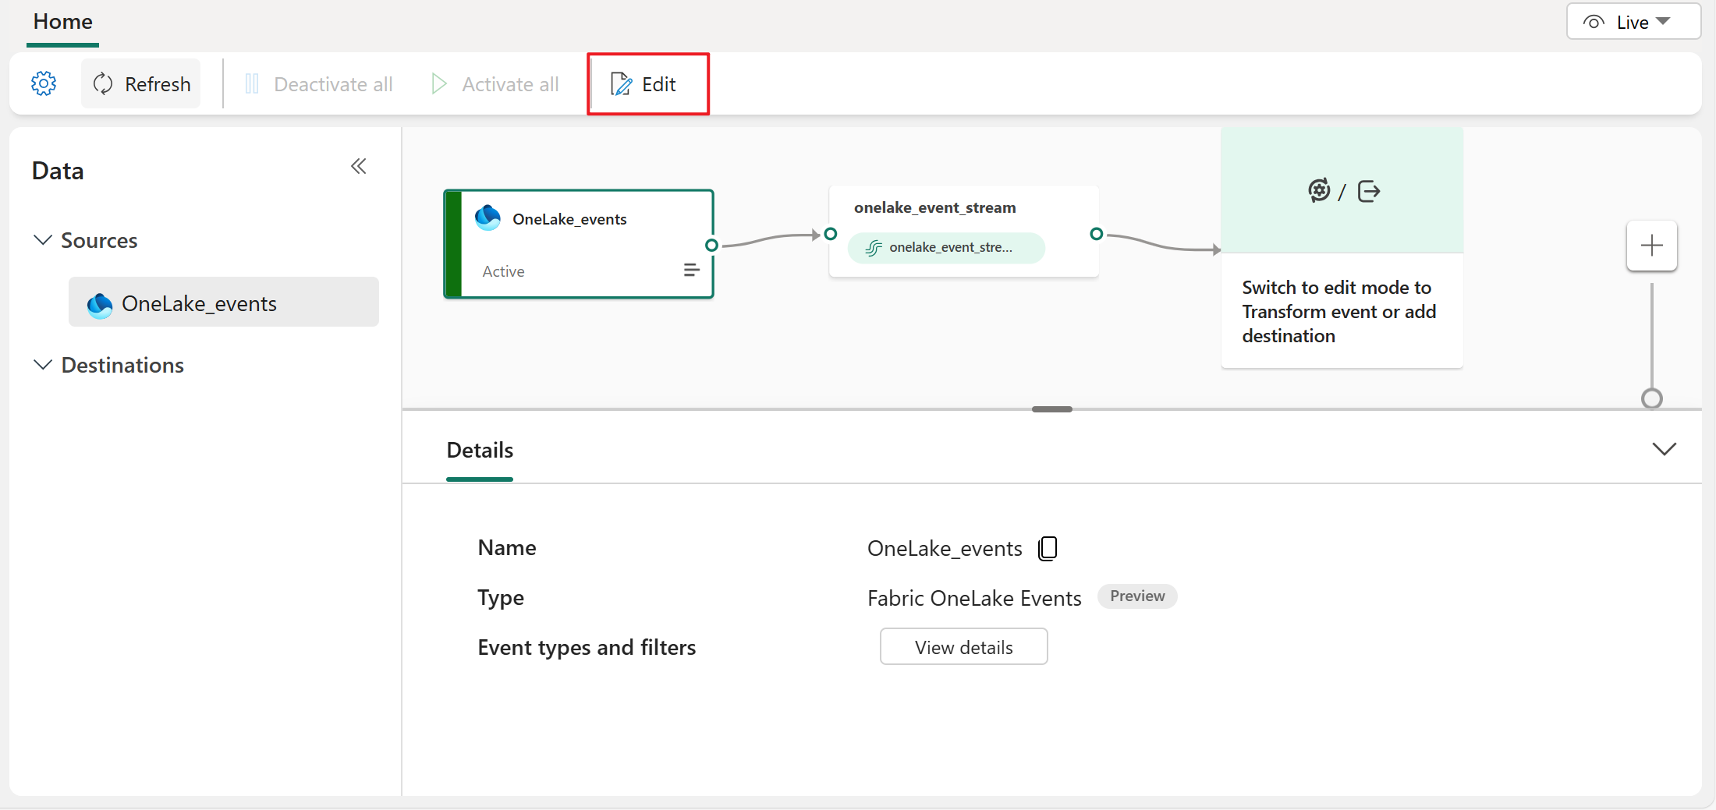The height and width of the screenshot is (810, 1716).
Task: Click the transform event icon on placeholder node
Action: coord(1319,190)
